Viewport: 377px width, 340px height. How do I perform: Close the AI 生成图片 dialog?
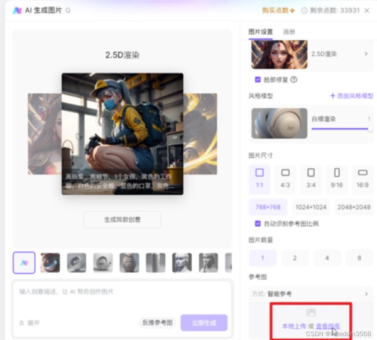[367, 11]
